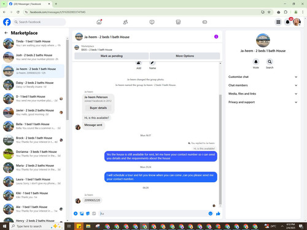Open more actions plus icon in composer
Screen dimensions: 307x230
coord(76,213)
